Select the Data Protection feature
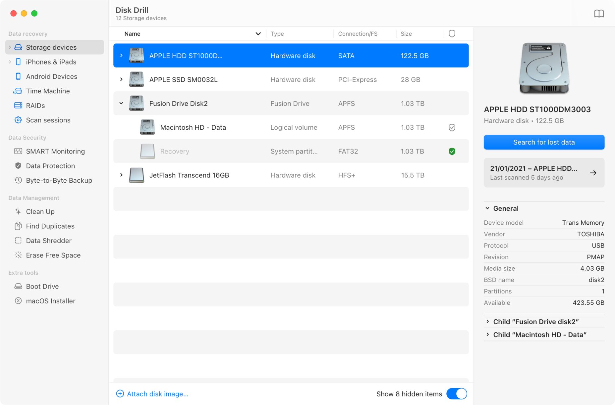Viewport: 615px width, 405px height. click(50, 166)
